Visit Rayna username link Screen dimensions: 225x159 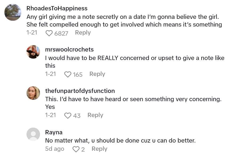[x=54, y=132]
